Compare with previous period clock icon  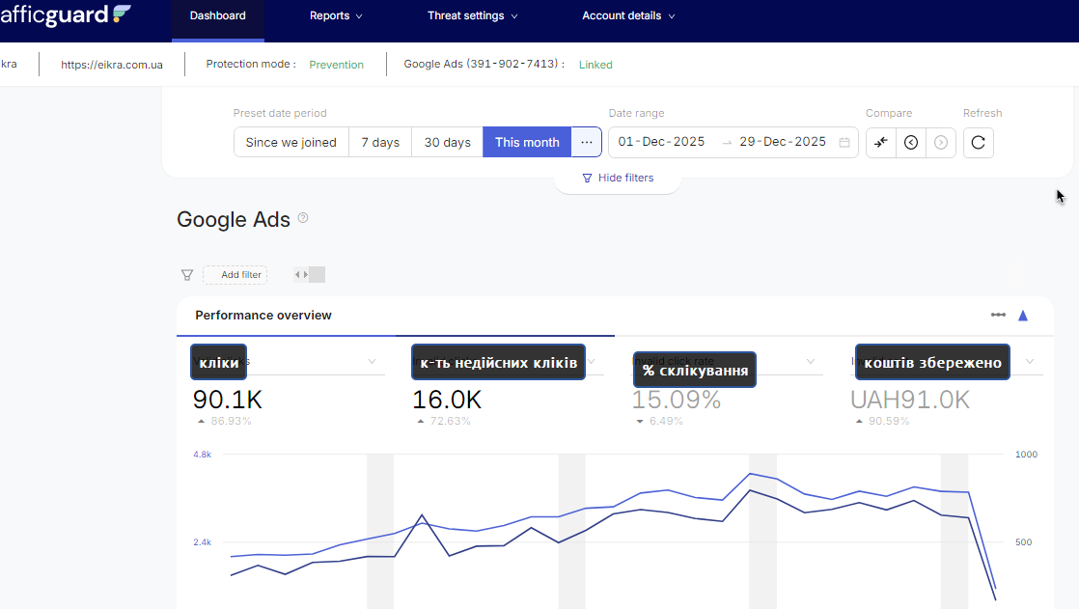click(x=911, y=143)
